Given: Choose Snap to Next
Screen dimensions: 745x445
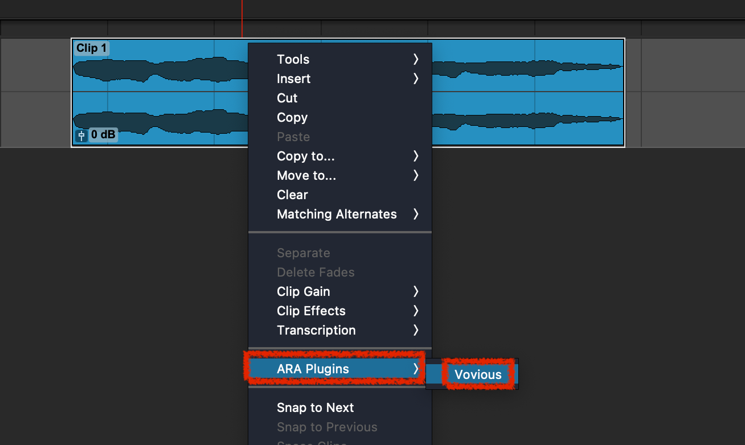Looking at the screenshot, I should (x=315, y=407).
